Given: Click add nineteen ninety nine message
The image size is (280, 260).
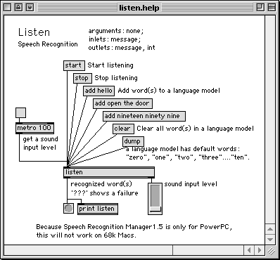Looking at the screenshot, I should (144, 116).
